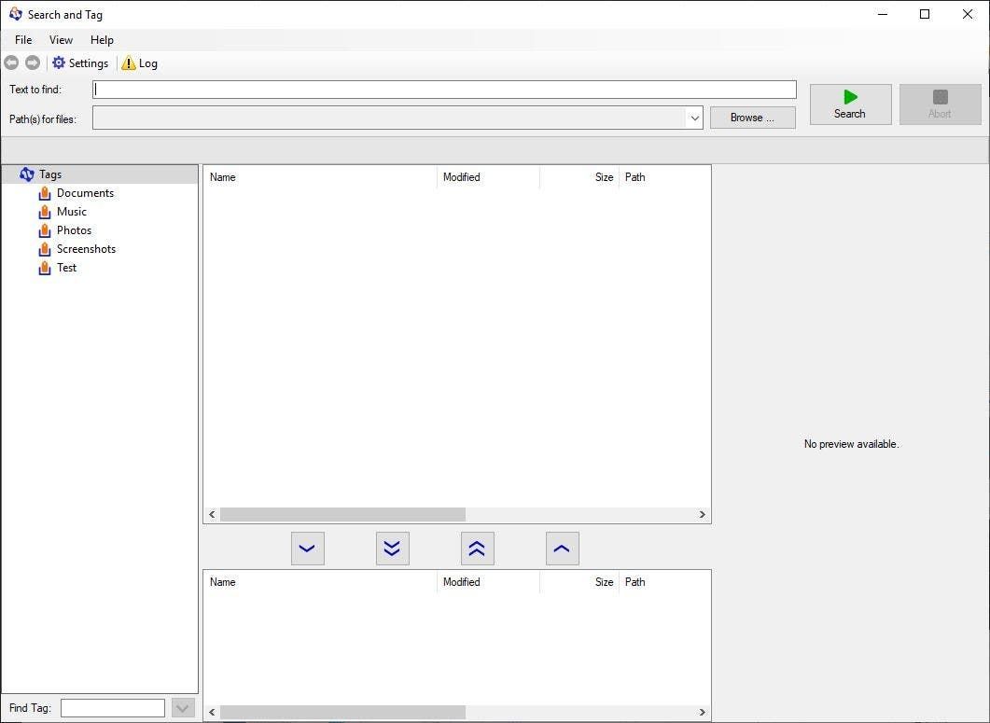Image resolution: width=990 pixels, height=723 pixels.
Task: Sort lower list by Size column
Action: (x=579, y=582)
